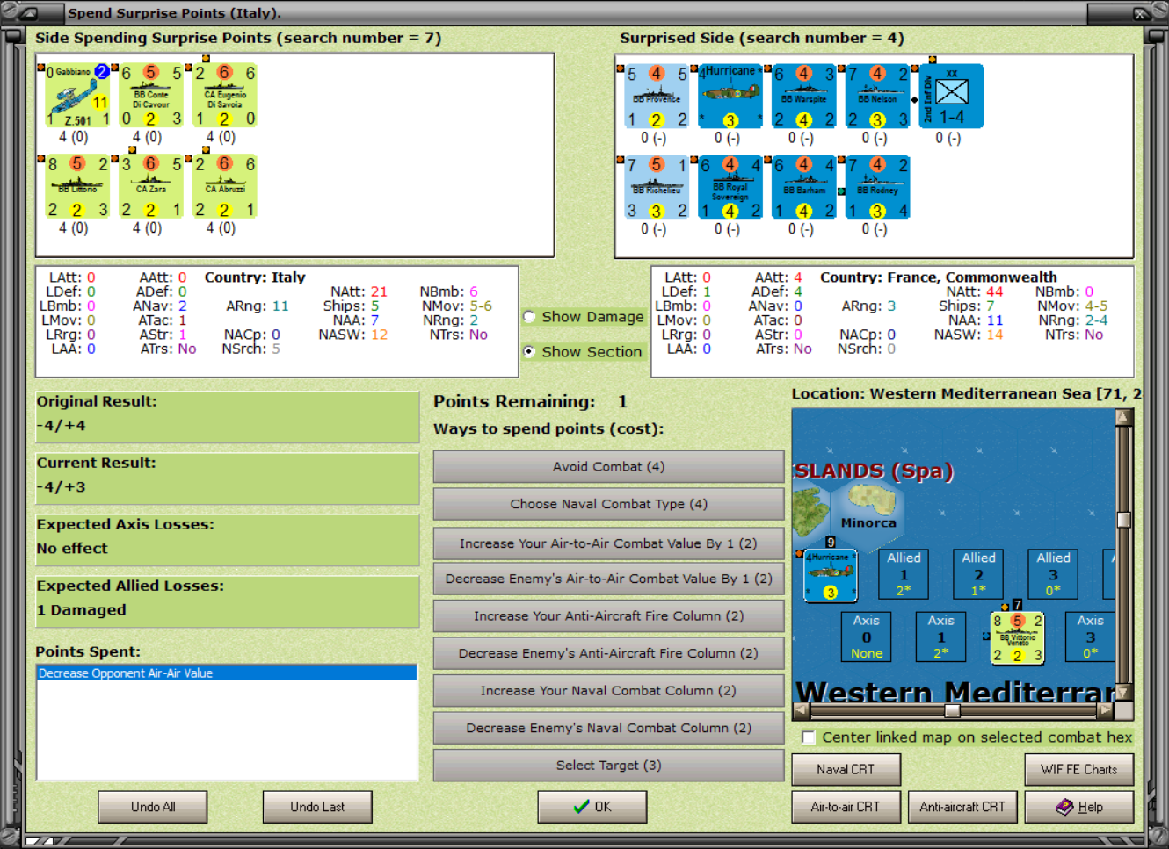Select the BB Nelson ship unit
The height and width of the screenshot is (849, 1169).
[878, 97]
